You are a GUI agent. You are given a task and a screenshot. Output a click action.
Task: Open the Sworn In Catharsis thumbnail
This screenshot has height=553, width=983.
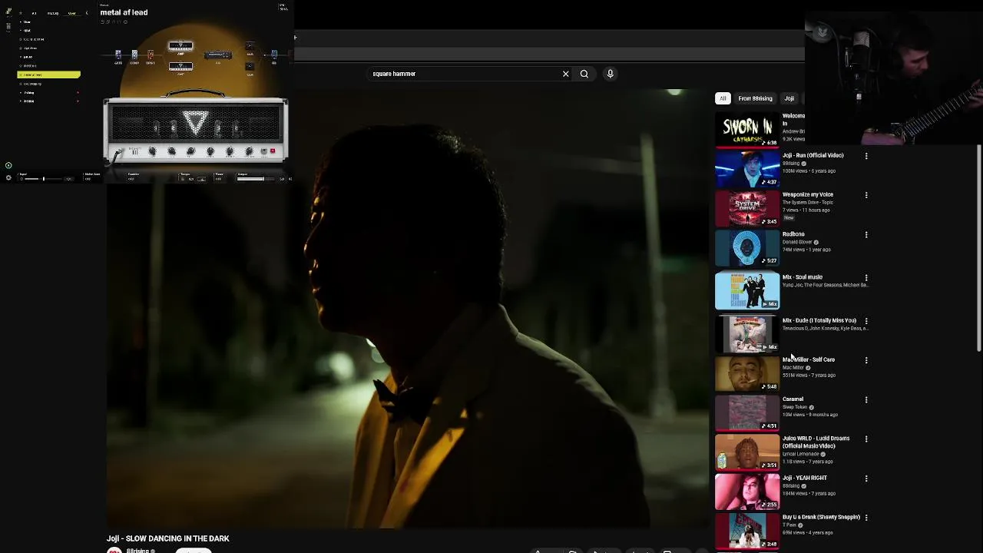(x=747, y=129)
